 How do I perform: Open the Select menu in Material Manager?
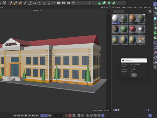click(x=146, y=7)
